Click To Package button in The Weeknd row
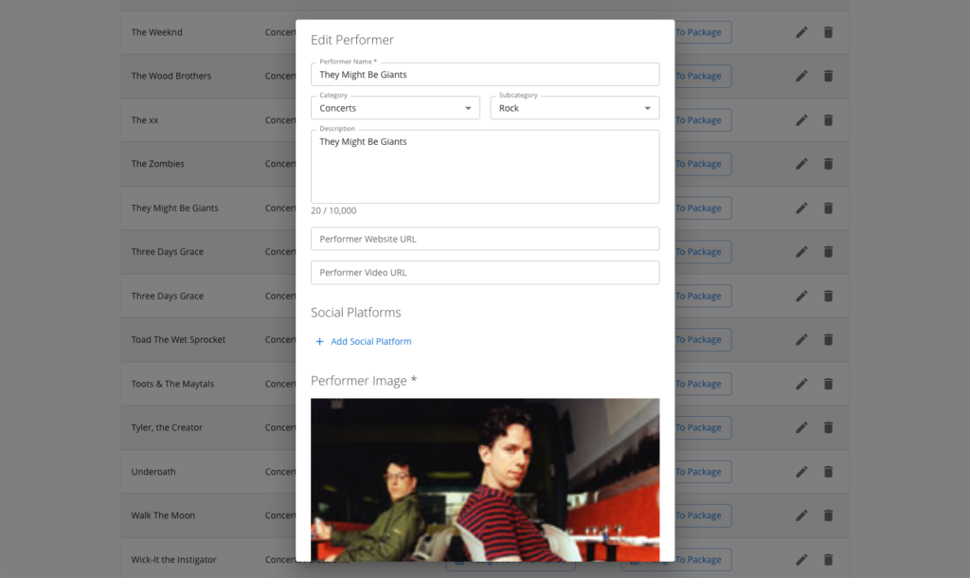The image size is (970, 578). point(703,32)
